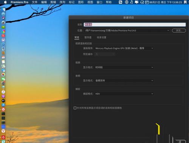Click into the project name field
Viewport: 189px width, 143px height.
[135, 25]
